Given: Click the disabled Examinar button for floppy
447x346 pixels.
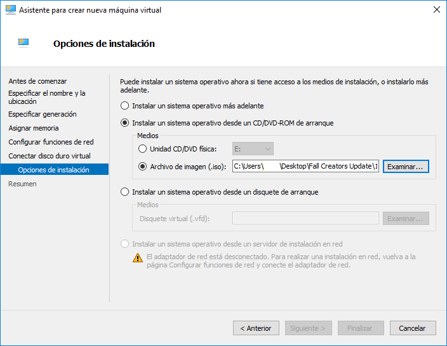Looking at the screenshot, I should 406,219.
